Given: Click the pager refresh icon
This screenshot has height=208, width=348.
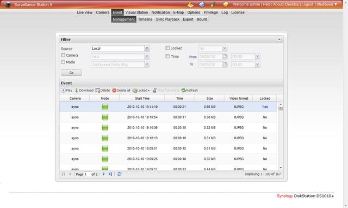Looking at the screenshot, I should 119,174.
